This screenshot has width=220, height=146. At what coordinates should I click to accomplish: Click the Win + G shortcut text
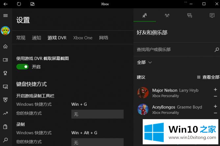pyautogui.click(x=79, y=104)
